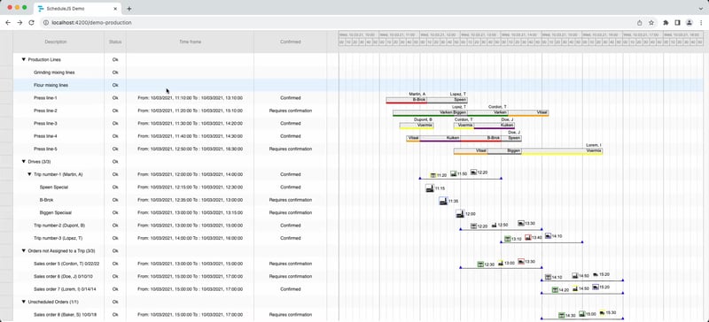Bookmark this page with the star icon
This screenshot has height=322, width=709.
(651, 23)
